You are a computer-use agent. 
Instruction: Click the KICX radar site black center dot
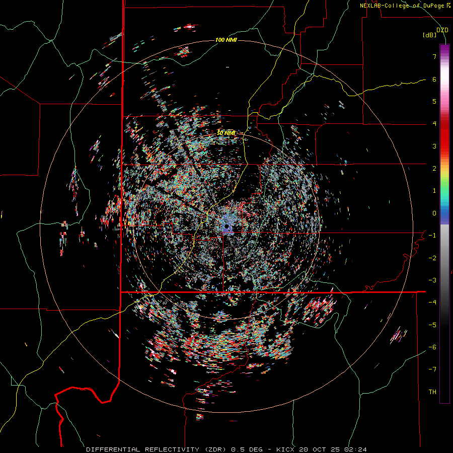tap(227, 226)
